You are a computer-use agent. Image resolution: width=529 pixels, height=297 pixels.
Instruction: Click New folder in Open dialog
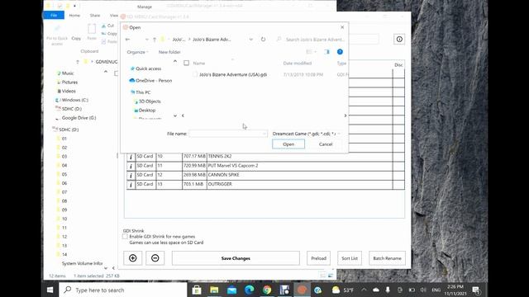[169, 52]
